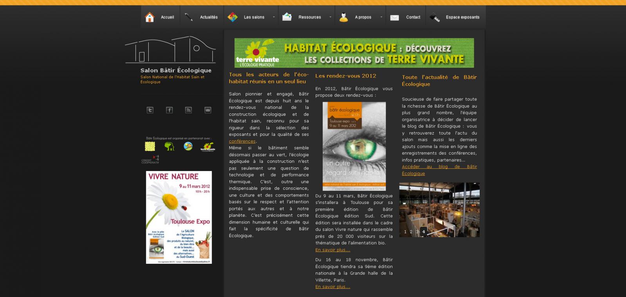Select slide 2 in the photo slideshow

point(411,232)
